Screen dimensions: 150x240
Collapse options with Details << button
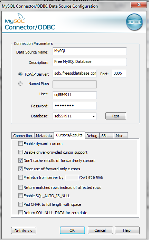click(x=24, y=231)
